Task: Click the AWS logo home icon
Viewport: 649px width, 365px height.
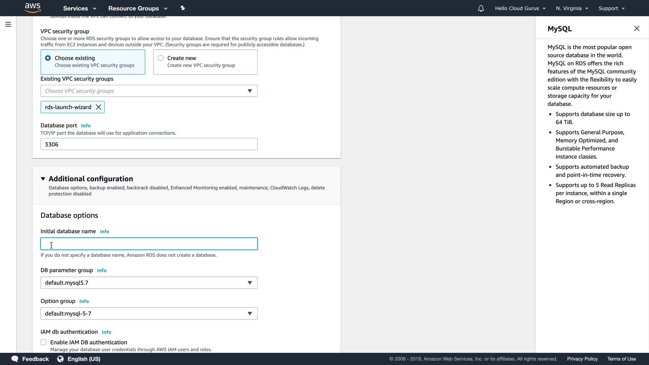Action: point(33,8)
